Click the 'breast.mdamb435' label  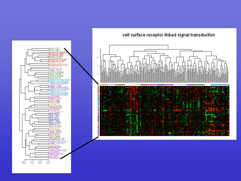click(x=58, y=87)
